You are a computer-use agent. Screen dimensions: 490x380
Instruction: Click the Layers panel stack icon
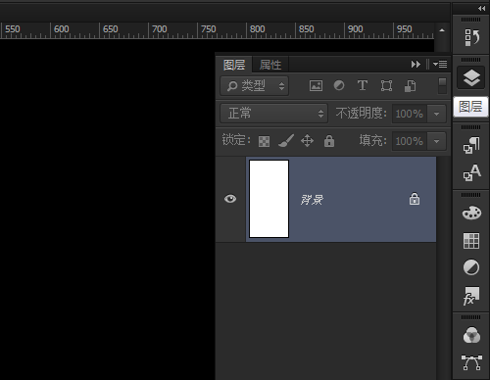point(471,78)
